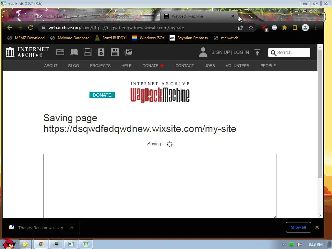332x249 pixels.
Task: Click the page scroll-down arrow
Action: pos(320,215)
